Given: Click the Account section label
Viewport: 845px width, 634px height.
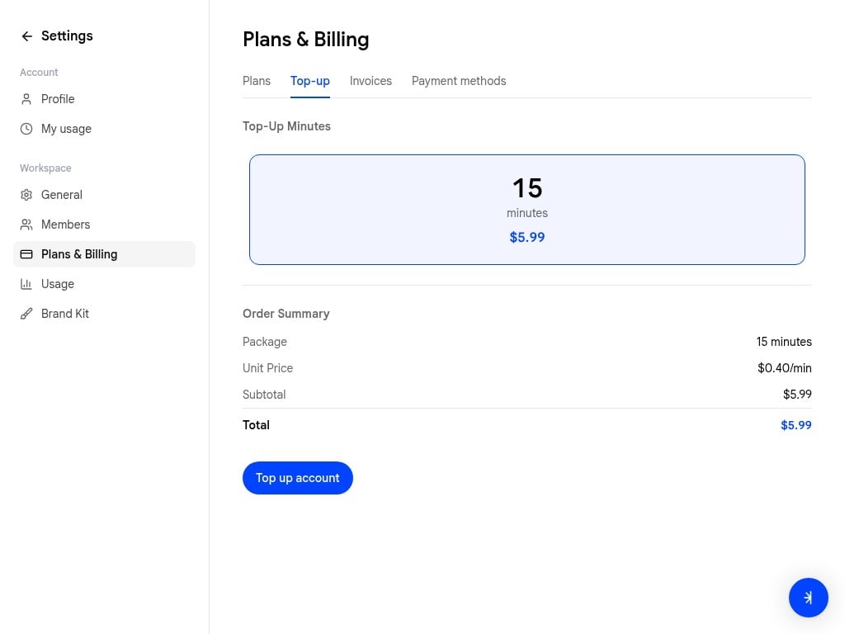Looking at the screenshot, I should 39,73.
